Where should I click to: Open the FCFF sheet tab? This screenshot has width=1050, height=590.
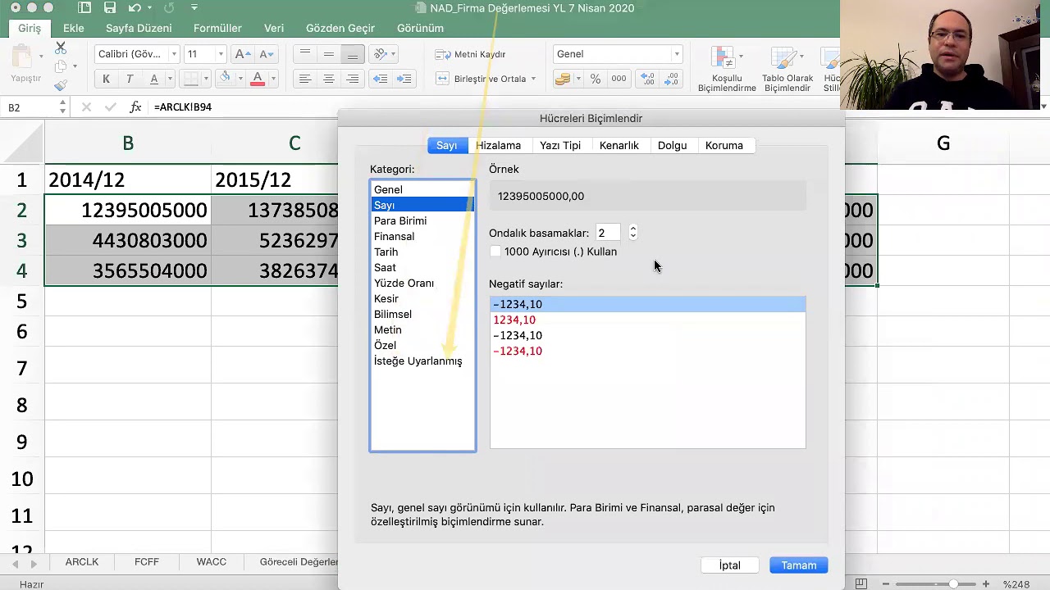[x=147, y=562]
